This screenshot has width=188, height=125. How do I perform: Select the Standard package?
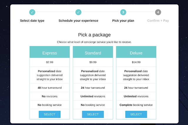coord(93,114)
